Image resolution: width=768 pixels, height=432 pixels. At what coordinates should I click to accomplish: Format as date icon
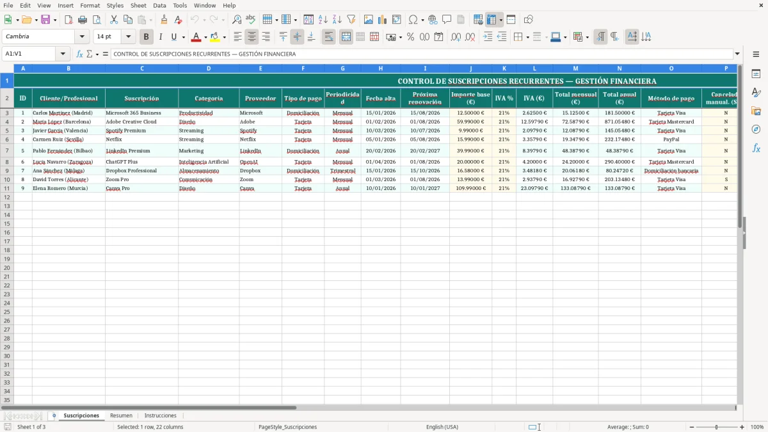(x=438, y=37)
